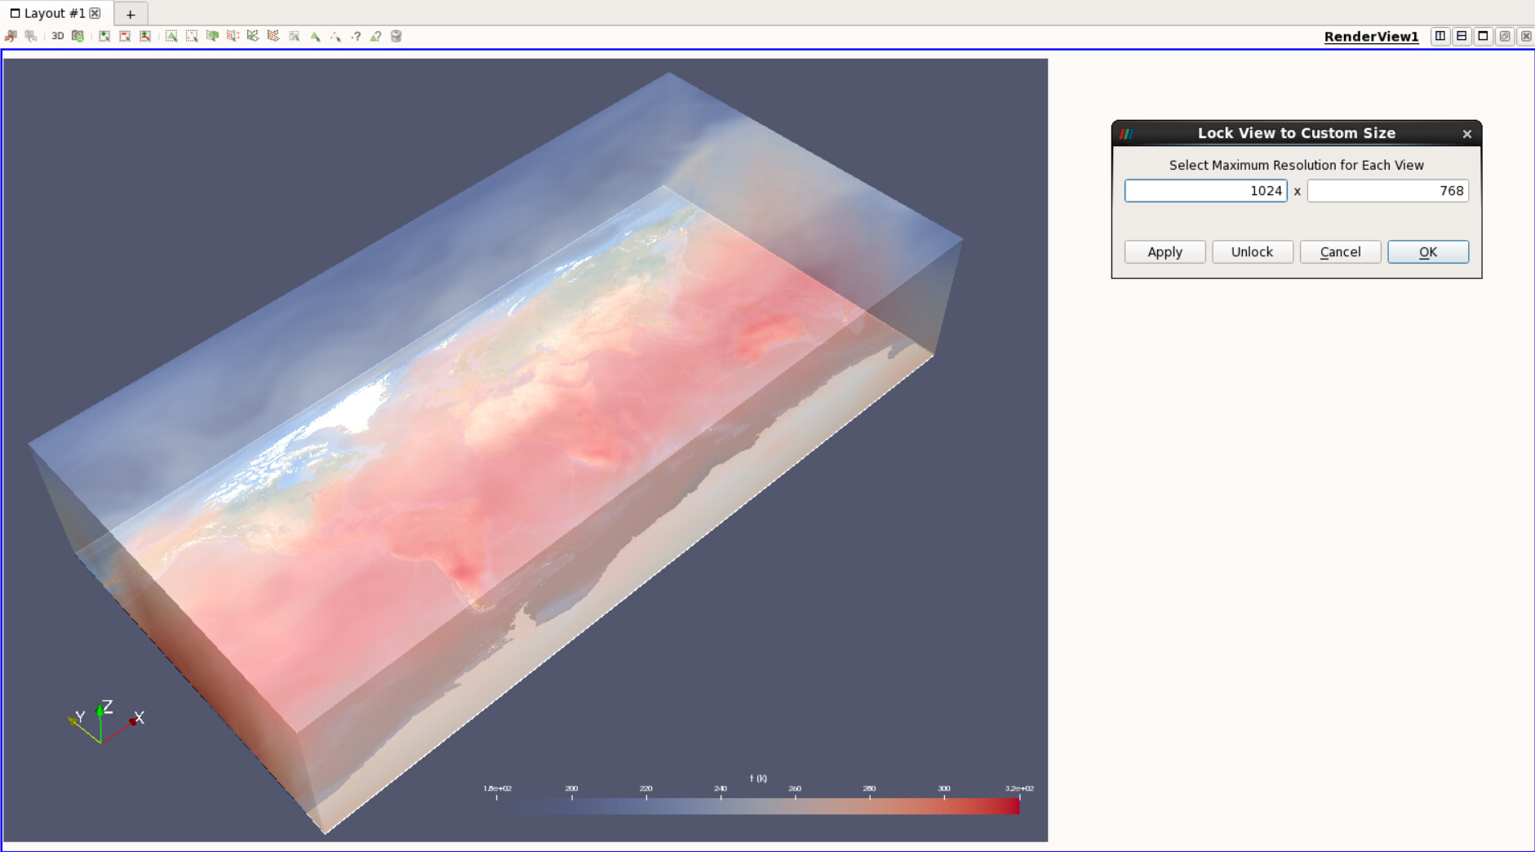
Task: Focus the width field showing 1024
Action: (1205, 191)
